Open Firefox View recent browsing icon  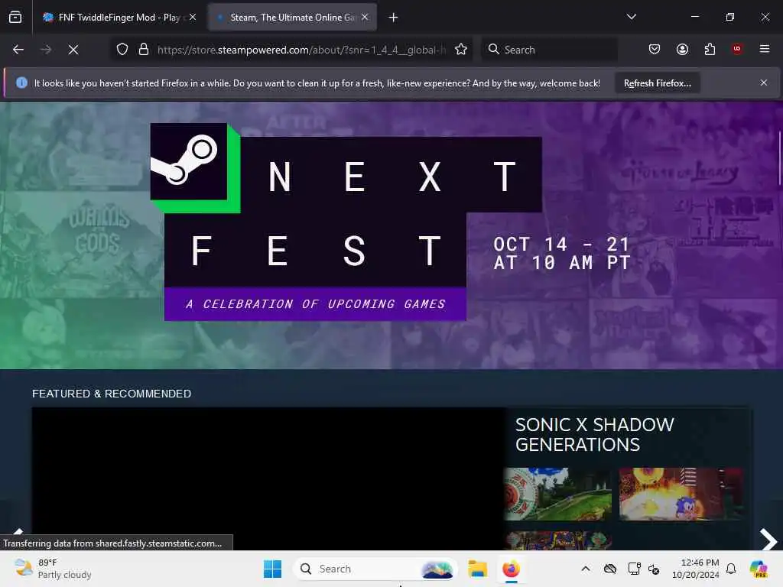tap(15, 18)
